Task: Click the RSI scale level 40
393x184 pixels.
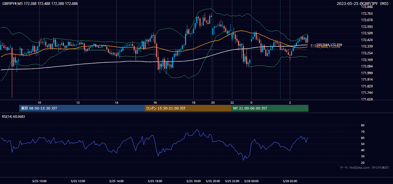Action: [x=363, y=150]
